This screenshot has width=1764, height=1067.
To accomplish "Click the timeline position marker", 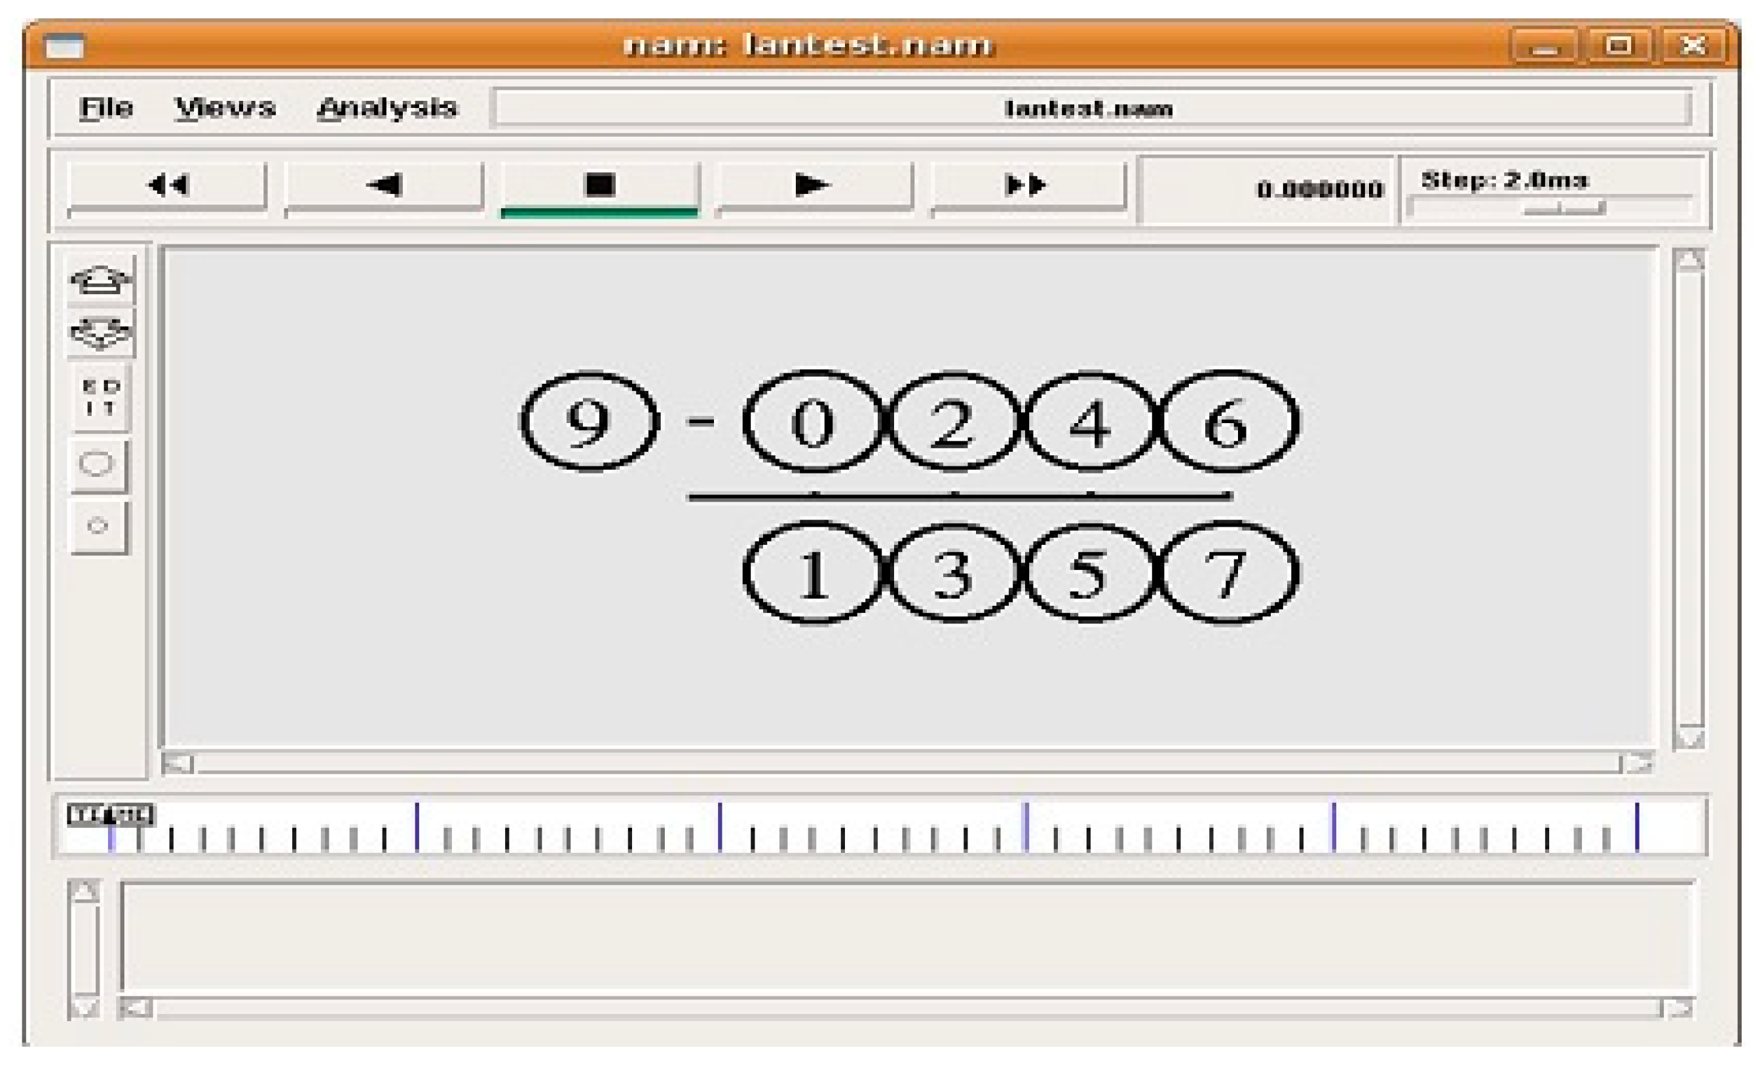I will coord(111,815).
